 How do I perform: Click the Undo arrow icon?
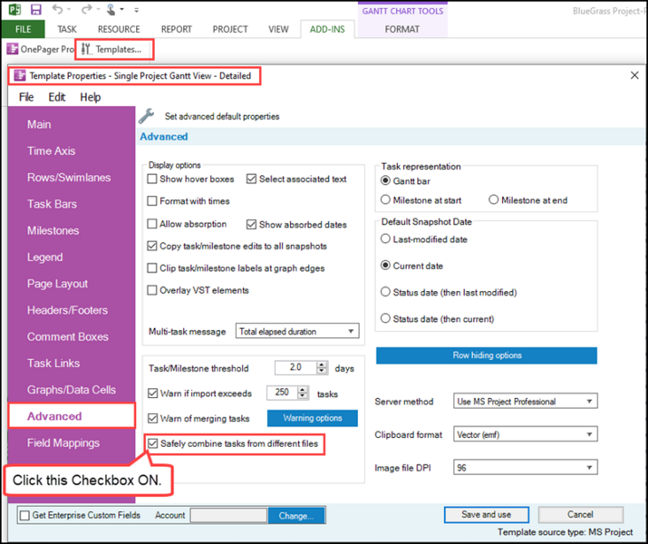point(58,9)
